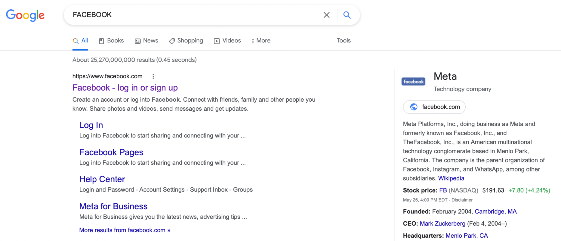The image size is (561, 241).
Task: Click the Google logo
Action: (25, 15)
